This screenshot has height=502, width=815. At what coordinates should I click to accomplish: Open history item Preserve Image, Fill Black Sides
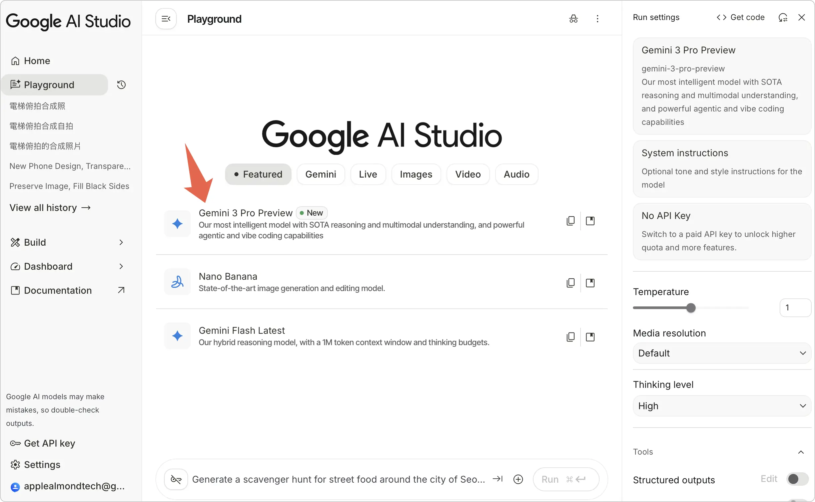point(69,186)
